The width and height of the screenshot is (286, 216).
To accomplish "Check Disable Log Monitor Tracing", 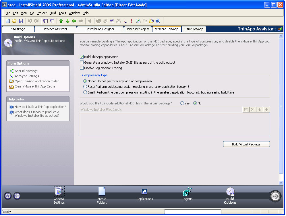I will [82, 68].
